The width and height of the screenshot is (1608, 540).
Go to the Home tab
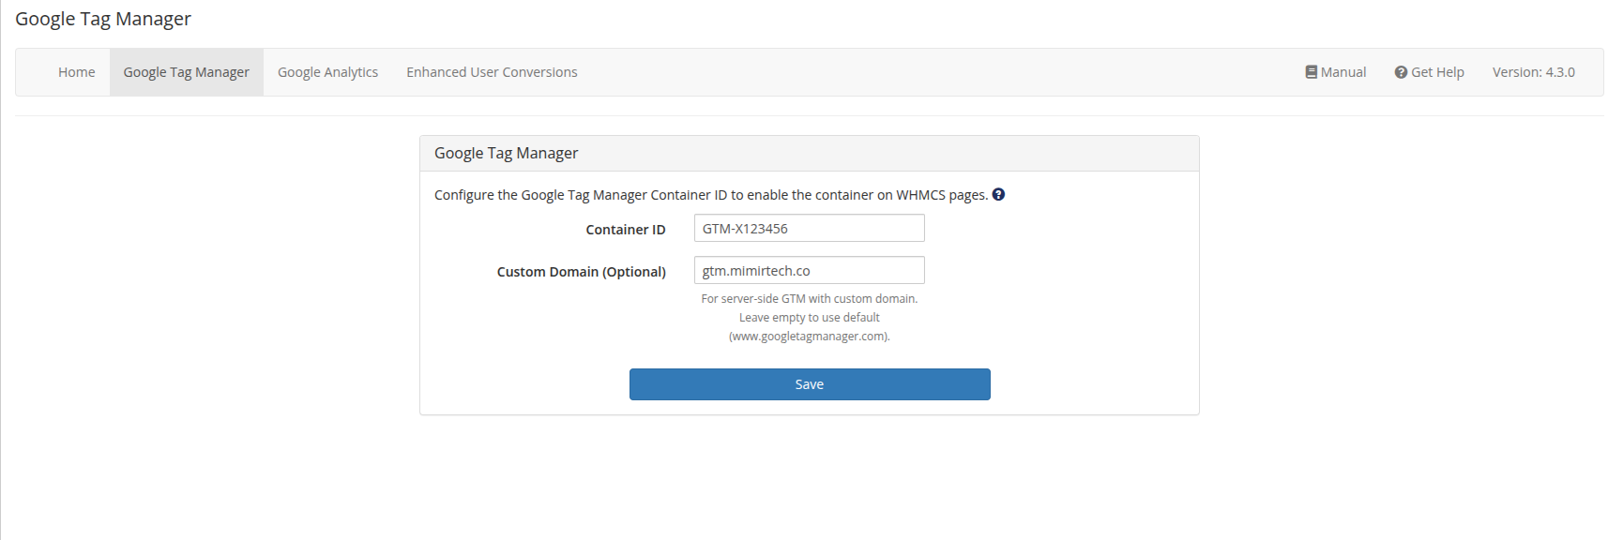(x=76, y=71)
